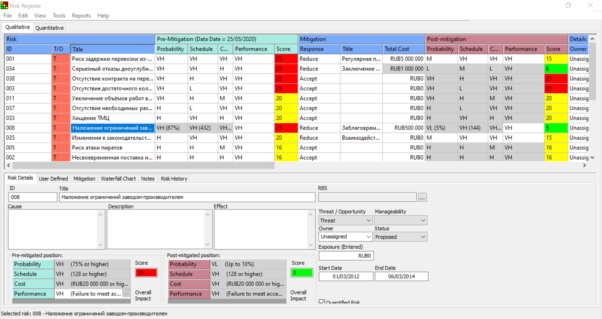
Task: Click the RBS browse ellipsis button
Action: 422,198
